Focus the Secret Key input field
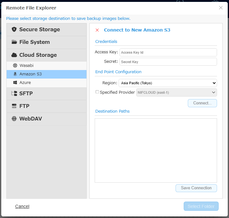The height and width of the screenshot is (218, 229). point(168,62)
